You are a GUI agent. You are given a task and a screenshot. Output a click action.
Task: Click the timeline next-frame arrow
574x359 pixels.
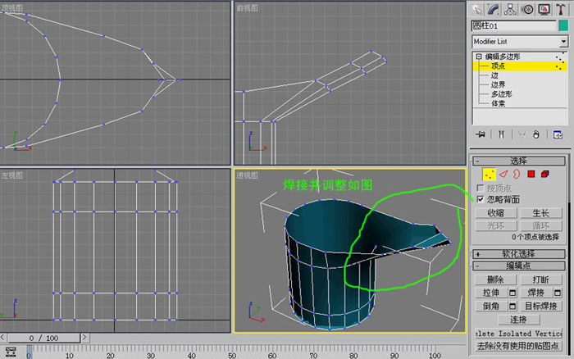[84, 337]
